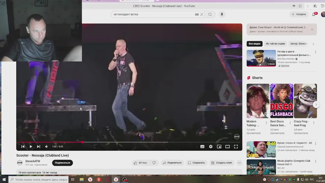Click the Создать create button
This screenshot has height=183, width=325.
299,14
